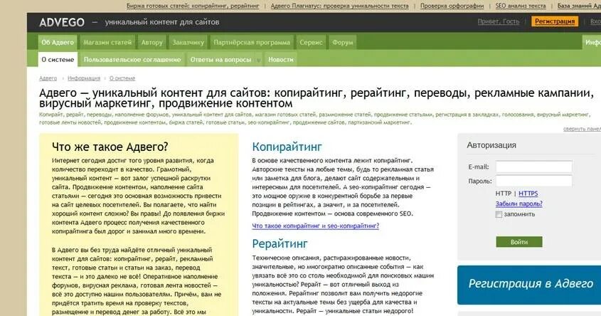Expand the 'Ответы на вопросы' dropdown arrow

(x=258, y=60)
